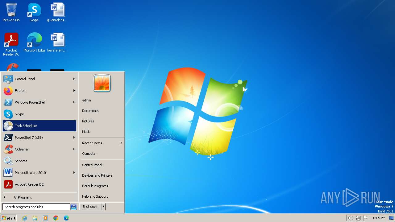Screen dimensions: 395x222
Task: Open givenreleas Word document on desktop
Action: 57,12
